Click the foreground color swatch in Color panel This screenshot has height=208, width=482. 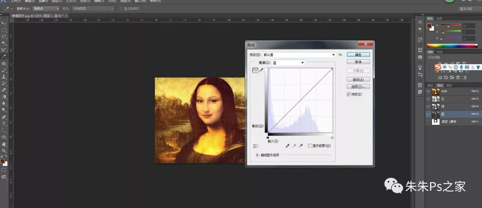429,26
